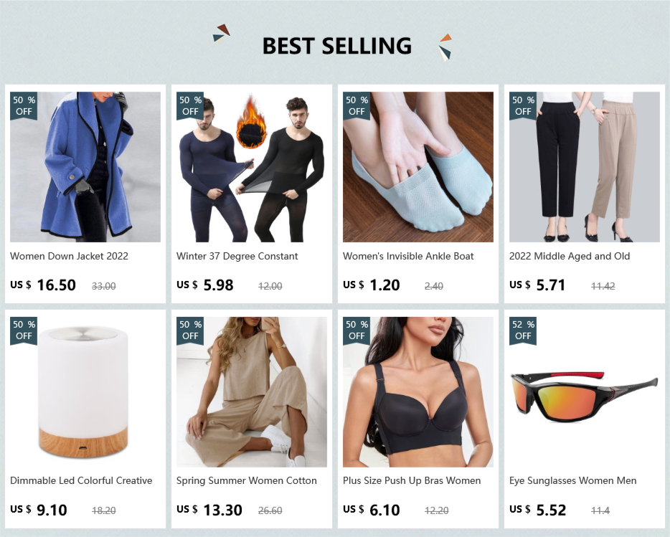Open 'Winter 37 Degree Constant' title

click(x=237, y=256)
